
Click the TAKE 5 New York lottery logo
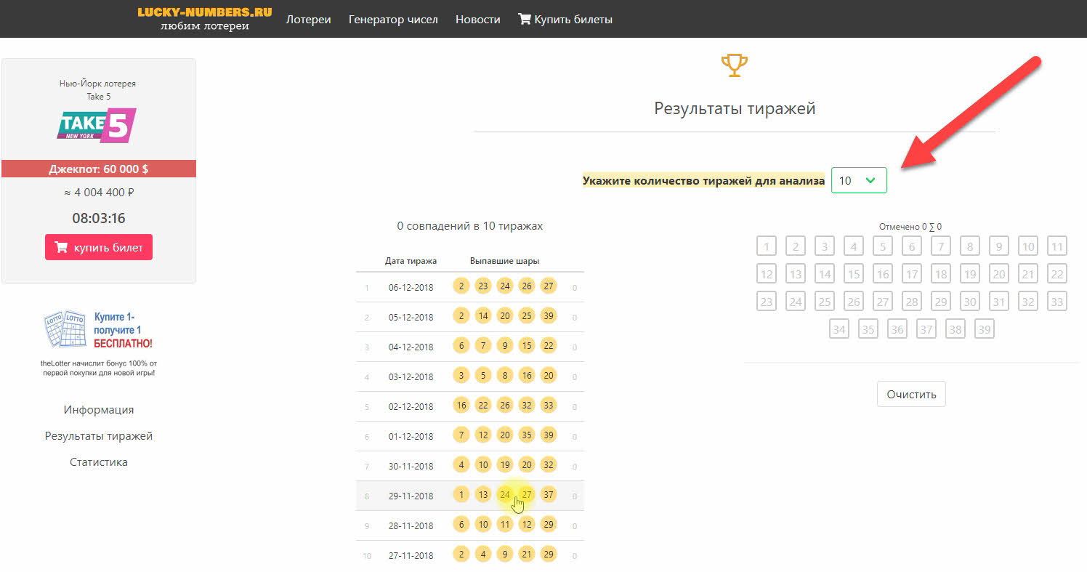click(97, 125)
